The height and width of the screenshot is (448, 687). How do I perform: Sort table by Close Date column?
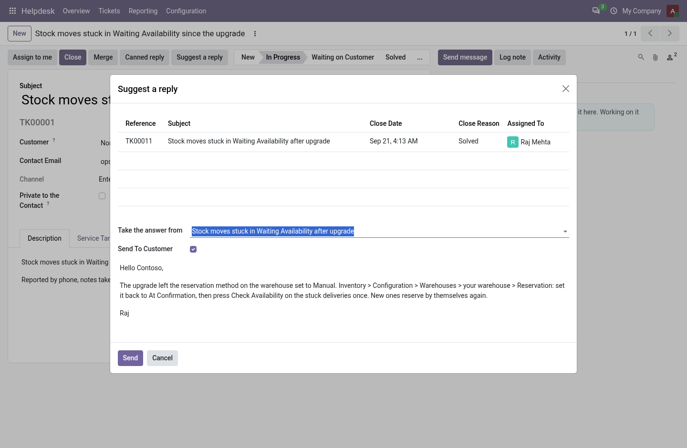pos(385,123)
